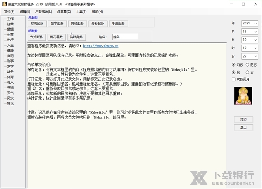
Task: Open the 帮助(H) menu
Action: pyautogui.click(x=97, y=12)
